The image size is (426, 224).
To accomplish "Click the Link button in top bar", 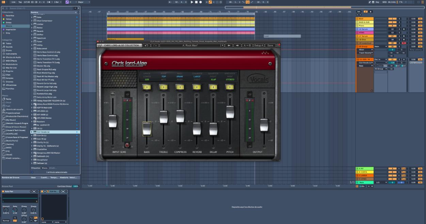I will tap(13, 2).
